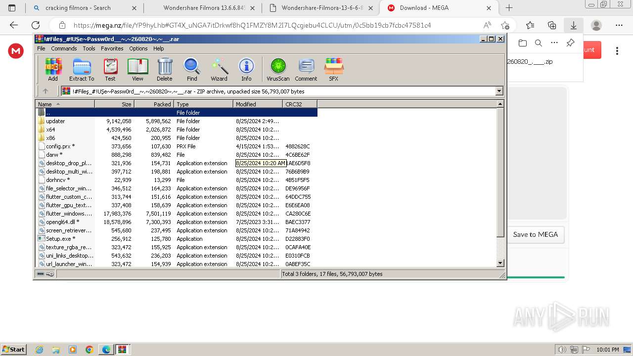Image resolution: width=633 pixels, height=356 pixels.
Task: Open the Tools menu
Action: tap(89, 48)
